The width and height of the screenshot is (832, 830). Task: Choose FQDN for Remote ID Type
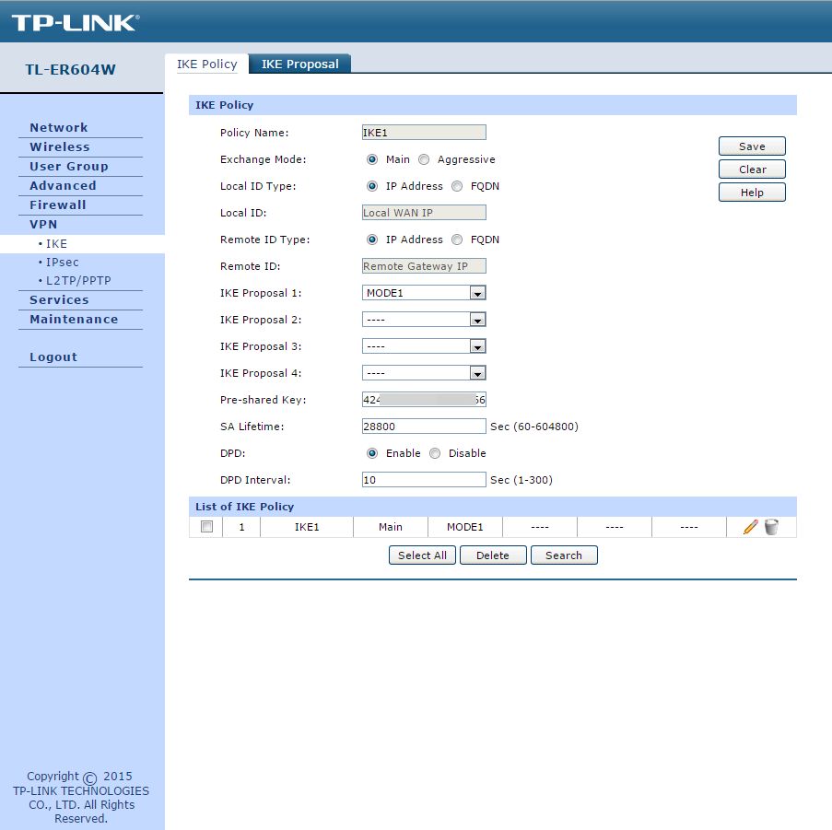click(x=457, y=240)
